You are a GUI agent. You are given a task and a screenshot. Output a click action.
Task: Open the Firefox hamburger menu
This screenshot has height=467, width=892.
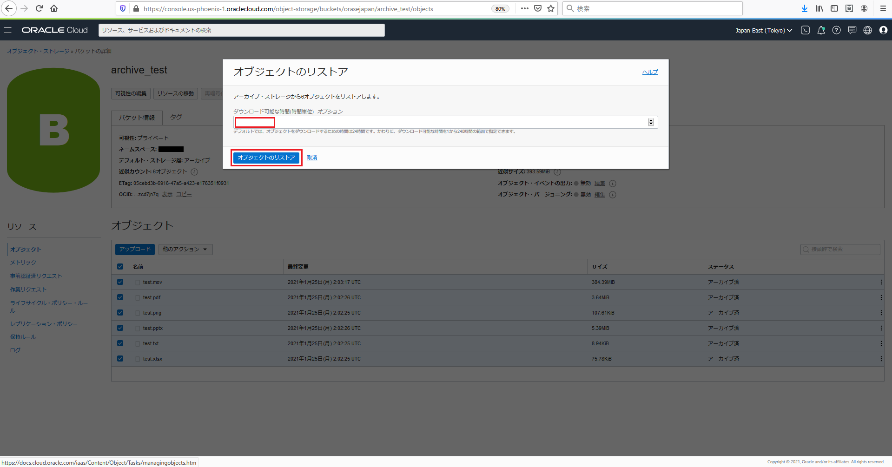(883, 8)
